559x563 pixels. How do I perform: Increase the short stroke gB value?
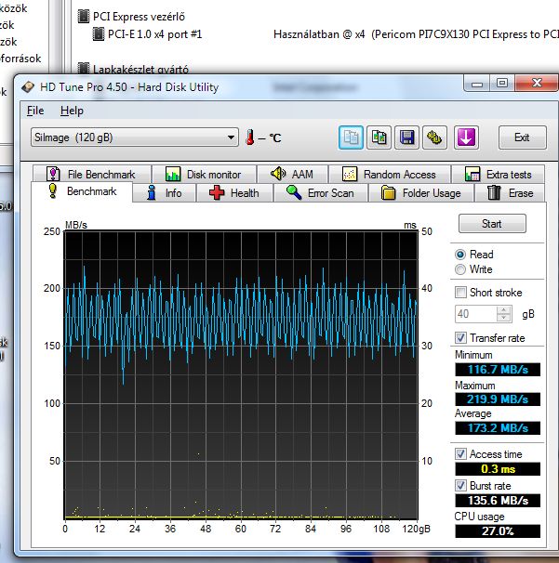click(x=503, y=310)
